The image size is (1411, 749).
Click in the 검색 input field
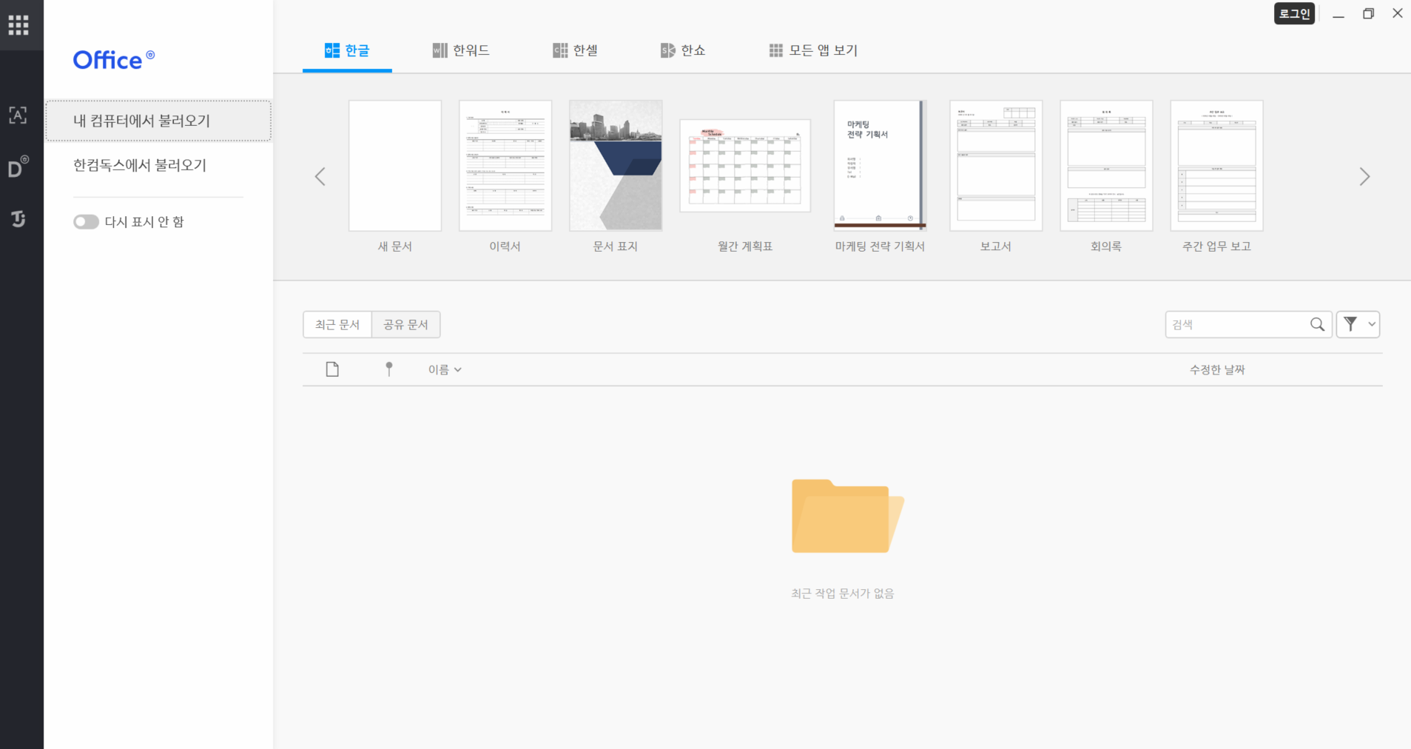[x=1237, y=324]
